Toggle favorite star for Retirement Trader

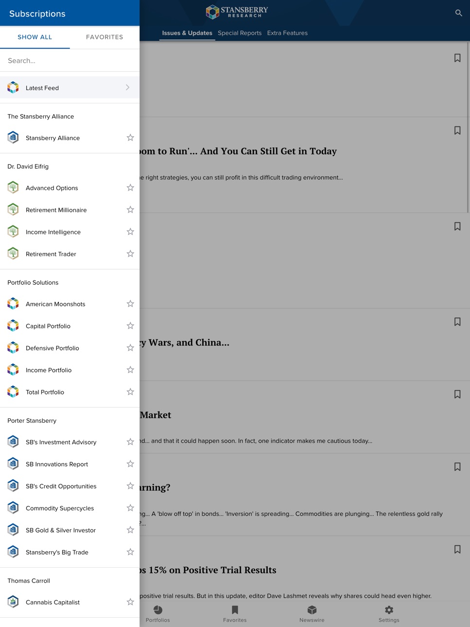coord(130,254)
